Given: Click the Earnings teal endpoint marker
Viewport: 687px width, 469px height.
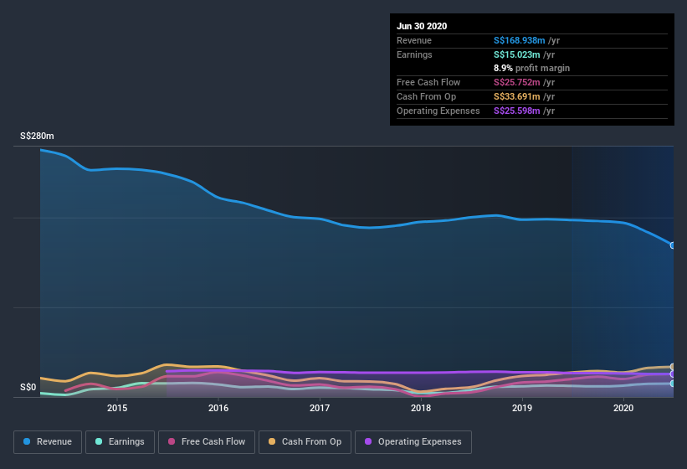Looking at the screenshot, I should click(673, 384).
